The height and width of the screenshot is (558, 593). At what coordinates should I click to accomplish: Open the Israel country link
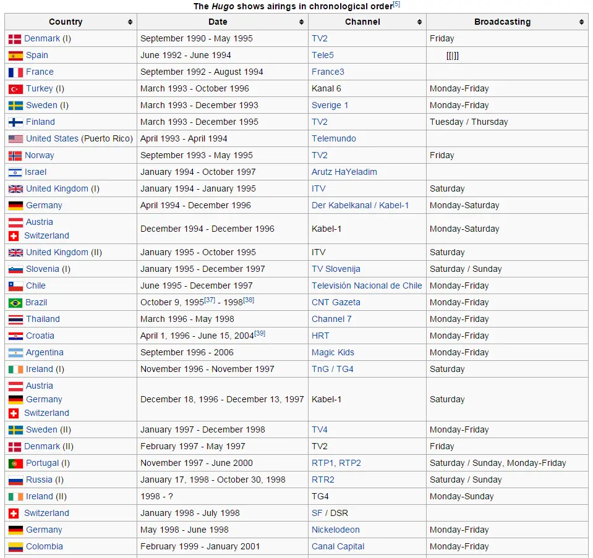35,172
